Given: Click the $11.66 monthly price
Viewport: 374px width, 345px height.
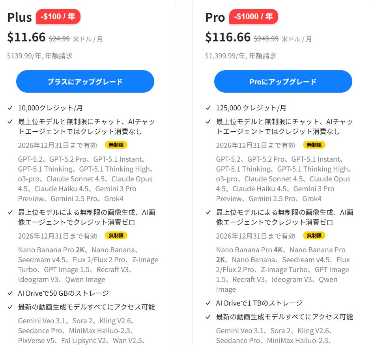Looking at the screenshot, I should (x=26, y=37).
